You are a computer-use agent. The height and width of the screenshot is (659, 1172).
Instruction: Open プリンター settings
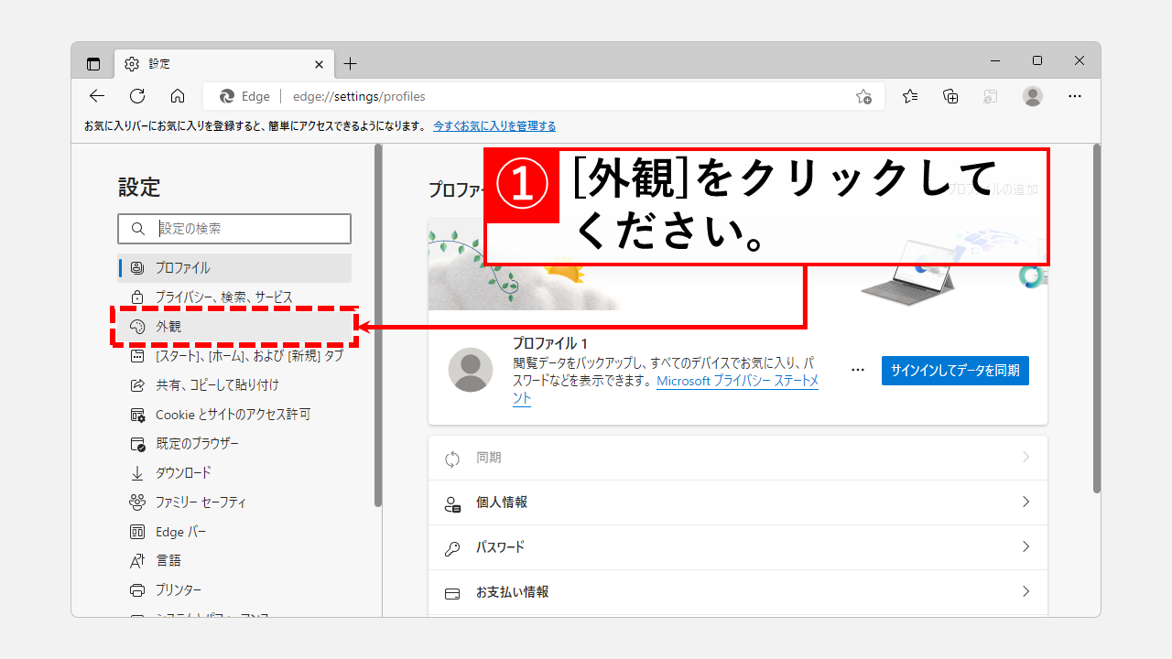click(x=234, y=590)
